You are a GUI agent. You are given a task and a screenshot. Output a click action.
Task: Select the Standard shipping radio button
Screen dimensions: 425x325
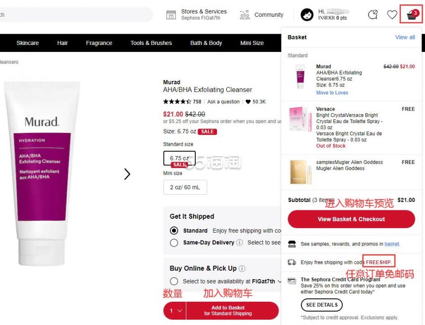click(174, 231)
